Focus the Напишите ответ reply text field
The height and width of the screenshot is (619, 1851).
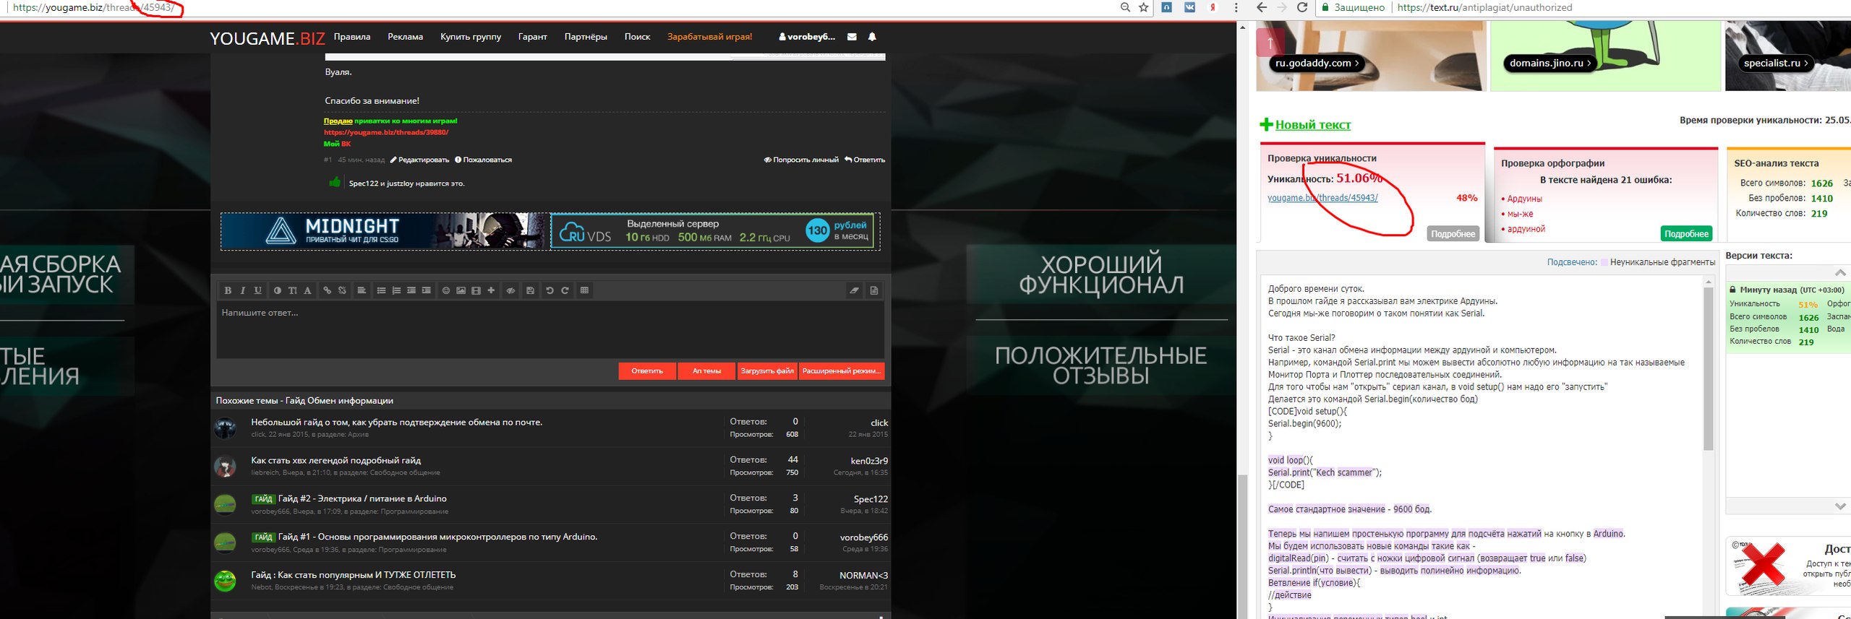[x=550, y=329]
